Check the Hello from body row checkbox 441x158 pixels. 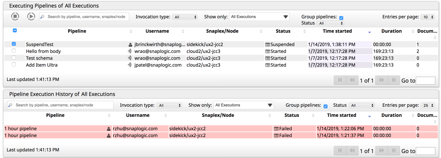[14, 51]
